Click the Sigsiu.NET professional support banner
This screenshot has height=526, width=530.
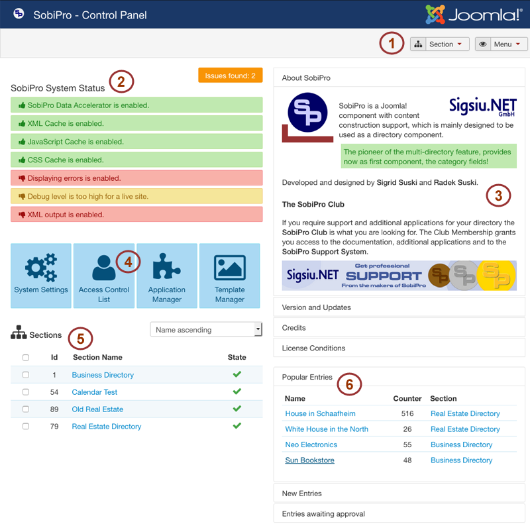399,276
